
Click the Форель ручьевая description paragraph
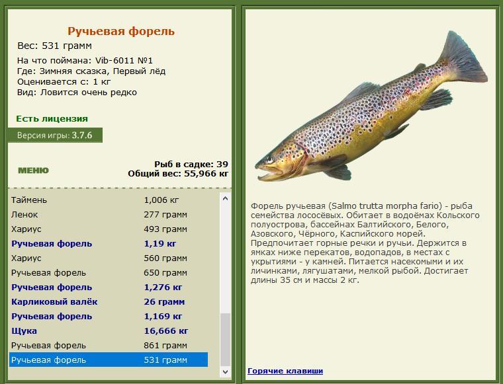click(365, 243)
